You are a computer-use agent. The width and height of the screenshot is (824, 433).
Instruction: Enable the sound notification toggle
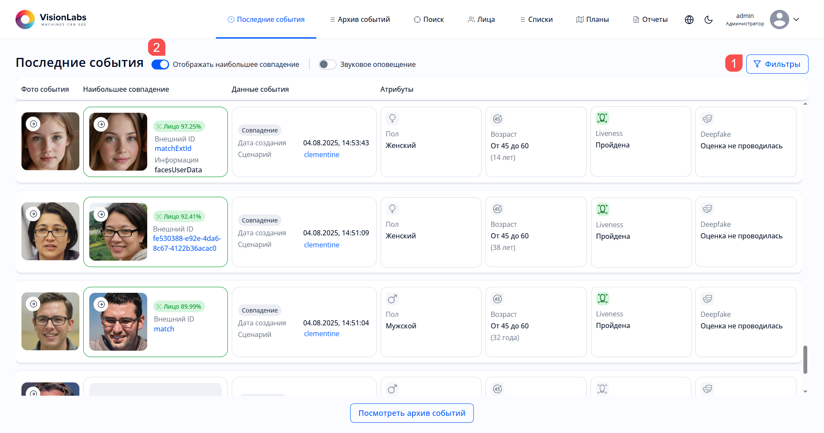click(x=327, y=64)
